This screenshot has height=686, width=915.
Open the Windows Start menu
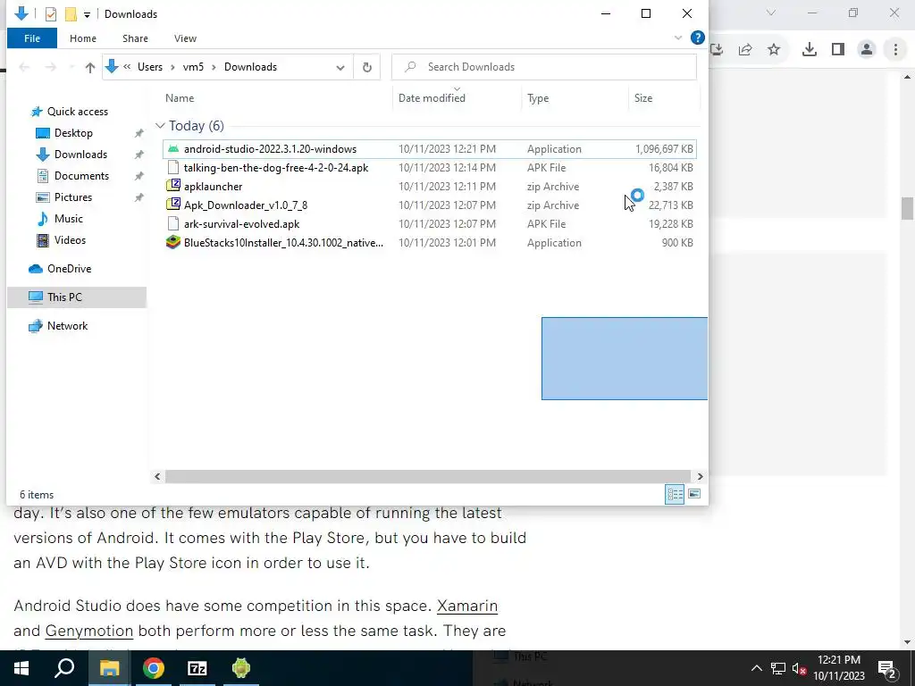coord(21,668)
